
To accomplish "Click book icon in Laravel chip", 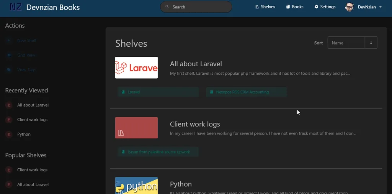I will (123, 92).
